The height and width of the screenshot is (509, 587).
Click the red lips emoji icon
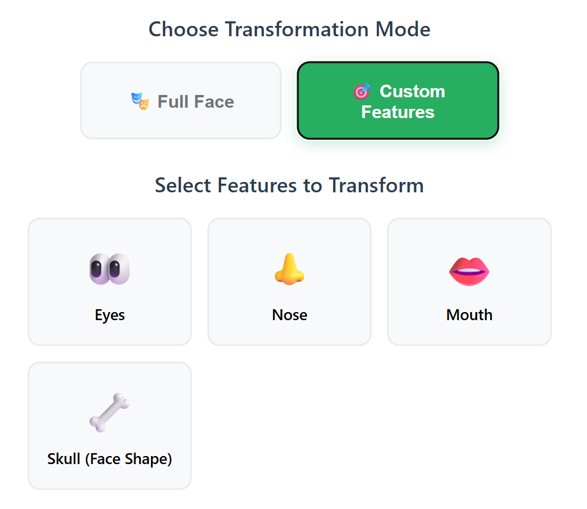(x=469, y=271)
